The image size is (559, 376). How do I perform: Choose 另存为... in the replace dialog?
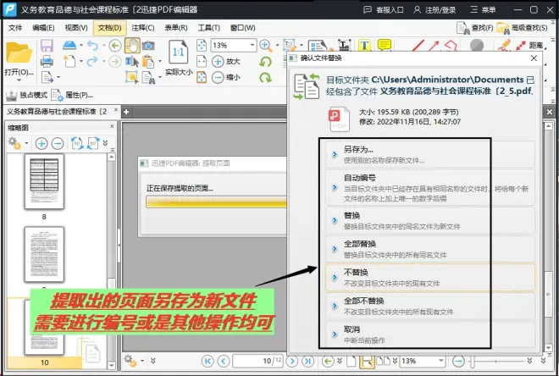click(x=430, y=154)
